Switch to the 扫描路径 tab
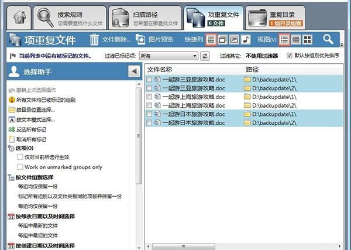This screenshot has width=351, height=250. click(x=145, y=18)
